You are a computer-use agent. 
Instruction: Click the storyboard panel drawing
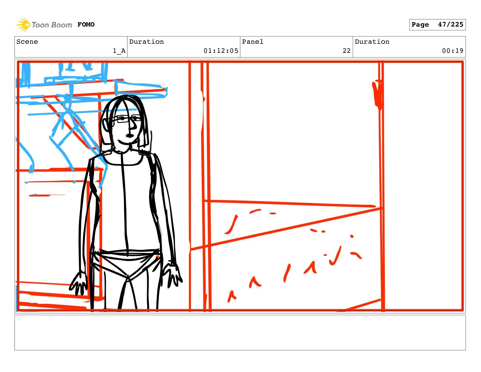pos(240,186)
